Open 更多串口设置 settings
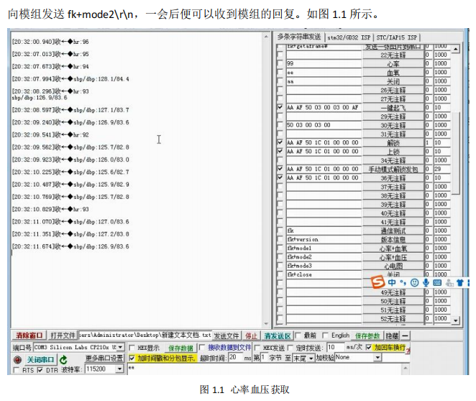This screenshot has height=401, width=476. tap(104, 358)
